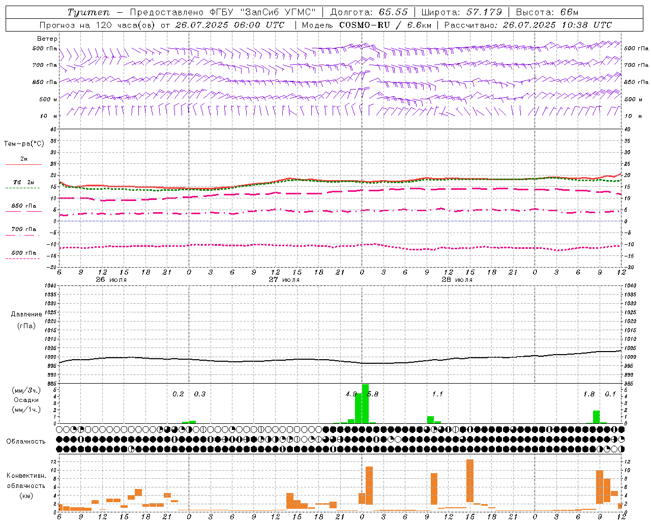Click the longitude value "Долгота: 65.55"
This screenshot has width=651, height=521.
coord(369,12)
